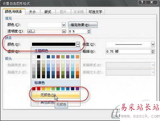Click the transparency slider left arrow
Screen dimensions: 160x121
click(29, 31)
